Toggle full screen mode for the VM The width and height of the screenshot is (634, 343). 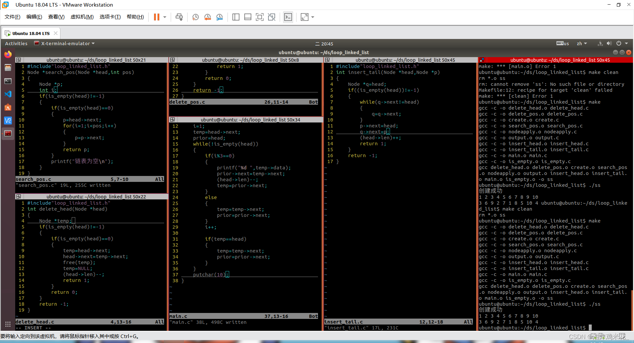coord(260,17)
